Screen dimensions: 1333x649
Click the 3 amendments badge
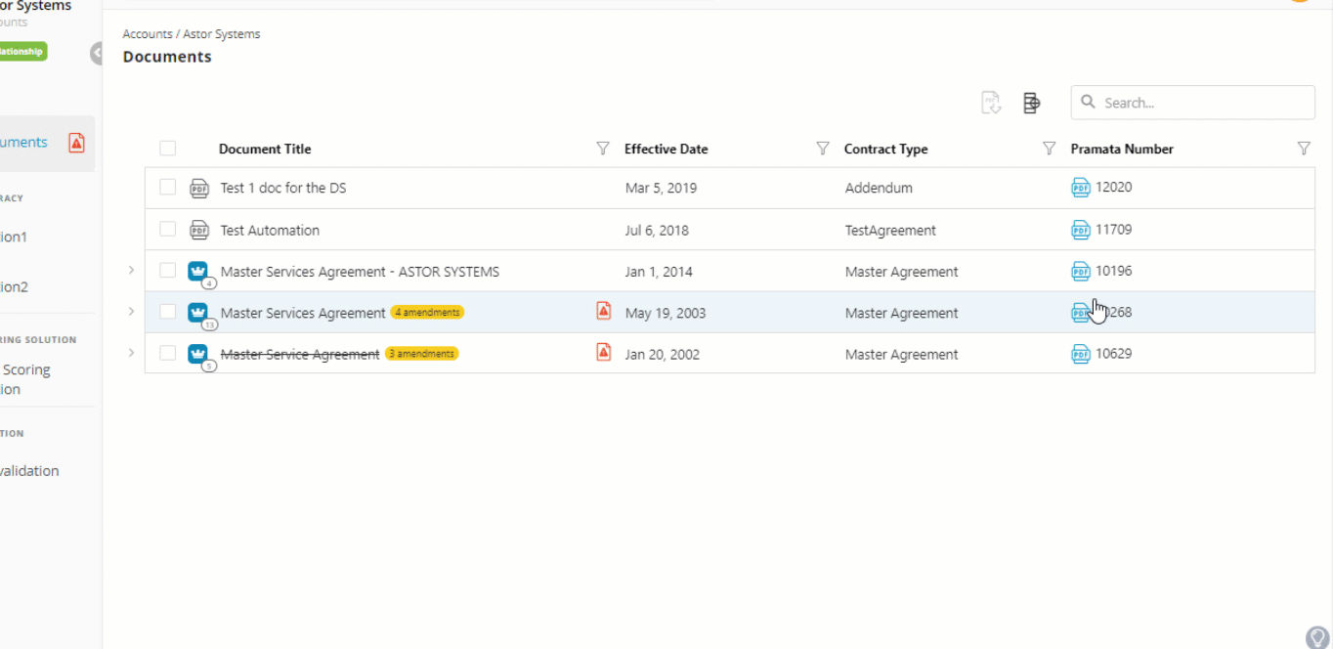[x=421, y=354]
